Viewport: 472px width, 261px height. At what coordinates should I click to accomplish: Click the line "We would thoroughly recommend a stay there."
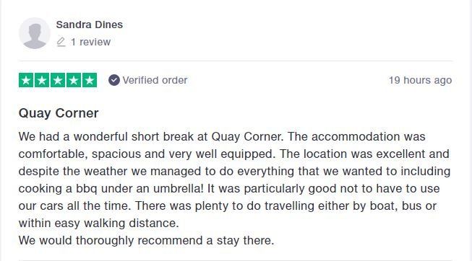(x=146, y=241)
